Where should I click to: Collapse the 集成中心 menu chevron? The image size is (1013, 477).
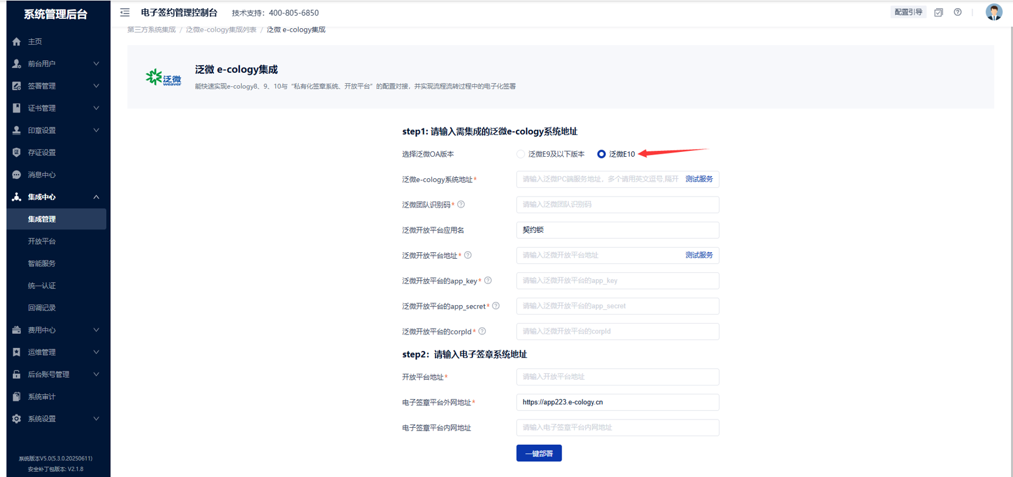tap(96, 197)
